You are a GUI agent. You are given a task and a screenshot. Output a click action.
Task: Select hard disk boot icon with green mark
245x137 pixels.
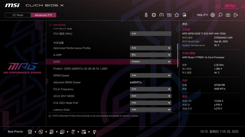(30, 132)
